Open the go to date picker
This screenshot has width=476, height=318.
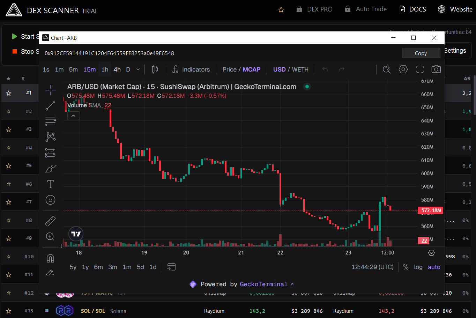click(x=171, y=267)
